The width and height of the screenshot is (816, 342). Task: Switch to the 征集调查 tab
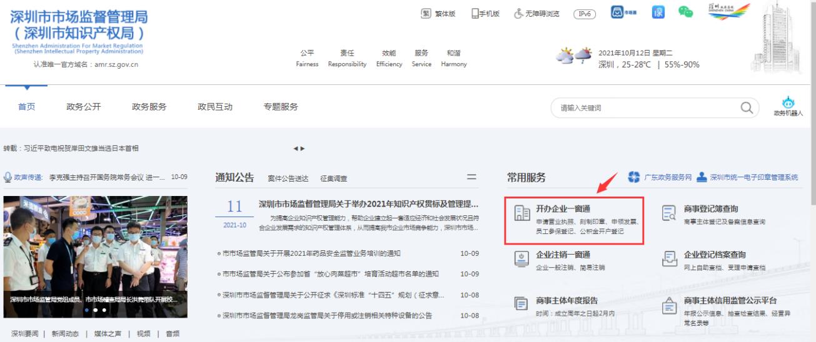pyautogui.click(x=333, y=178)
